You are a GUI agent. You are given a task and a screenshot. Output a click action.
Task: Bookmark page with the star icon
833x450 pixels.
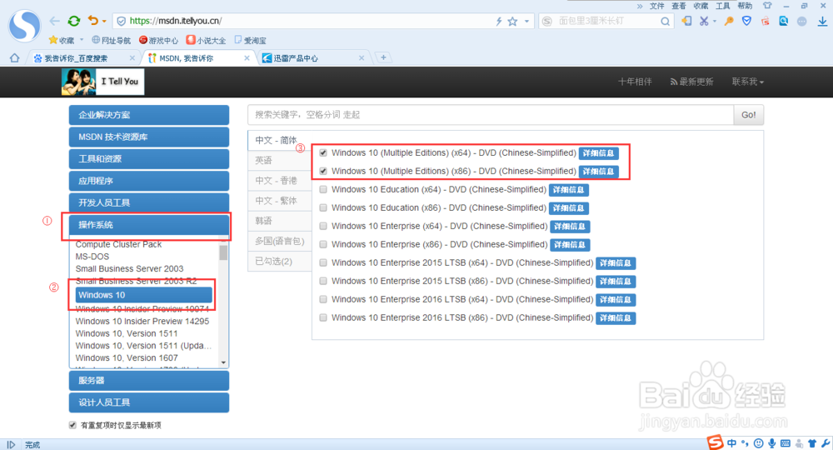[512, 22]
